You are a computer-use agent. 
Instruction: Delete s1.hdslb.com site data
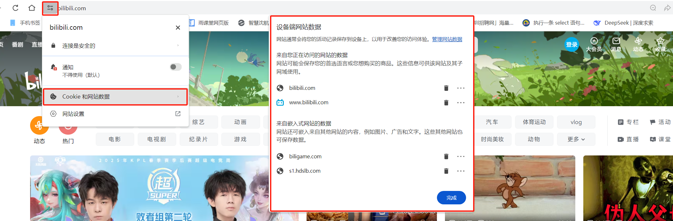click(446, 171)
